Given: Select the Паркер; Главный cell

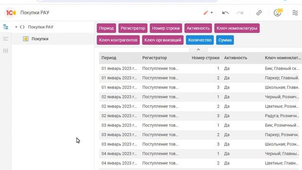Looking at the screenshot, I should 282,78.
